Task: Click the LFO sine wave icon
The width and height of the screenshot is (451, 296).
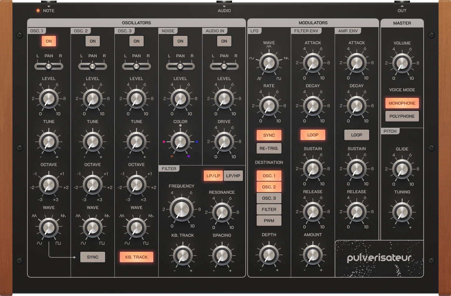Action: point(251,58)
